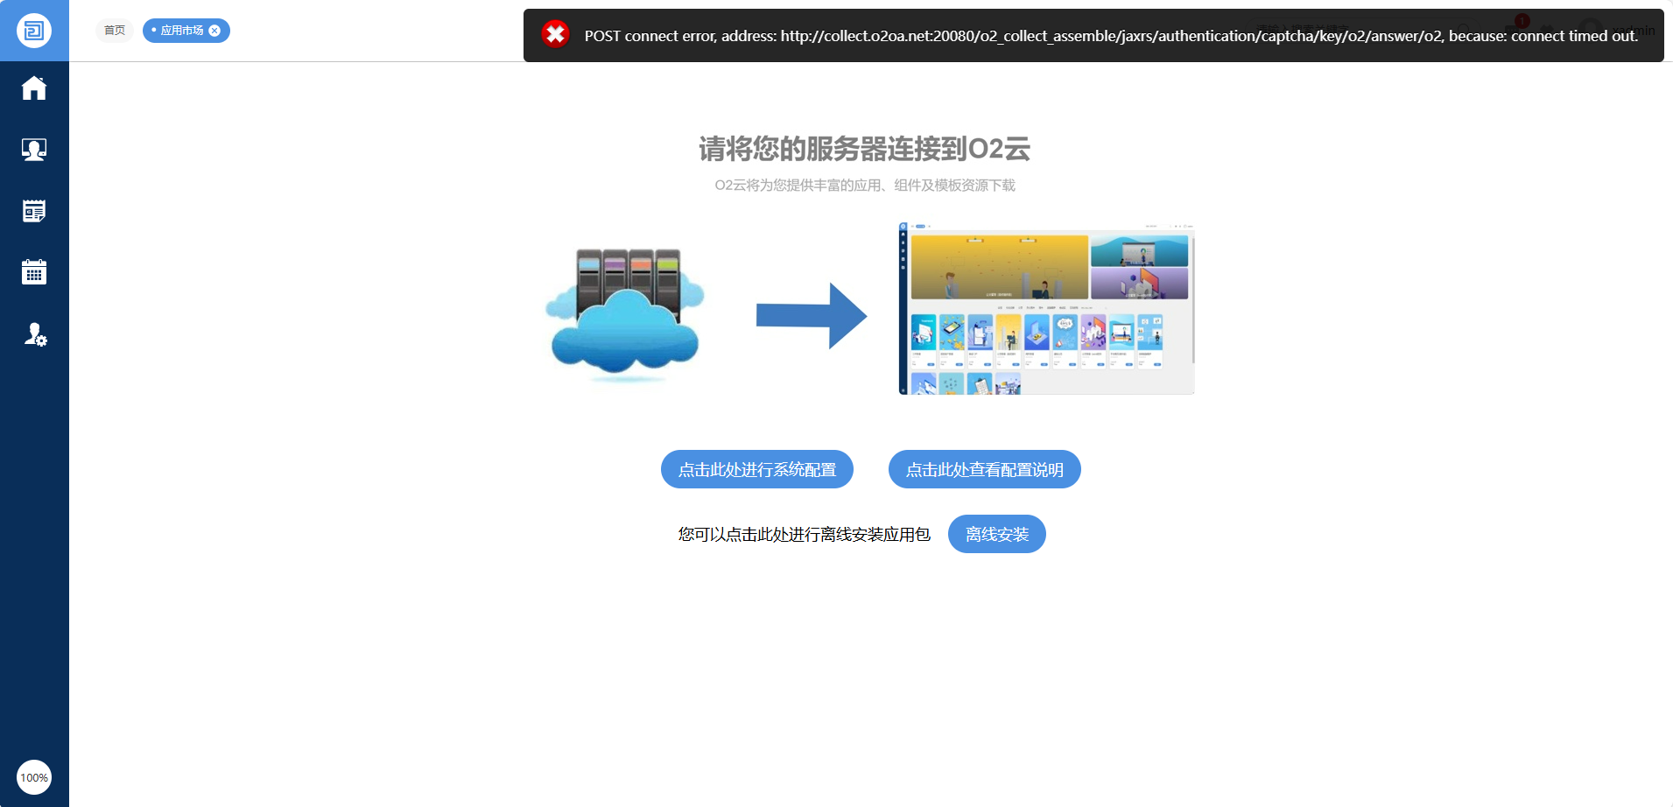The height and width of the screenshot is (807, 1673).
Task: Open the home icon in sidebar
Action: [34, 88]
